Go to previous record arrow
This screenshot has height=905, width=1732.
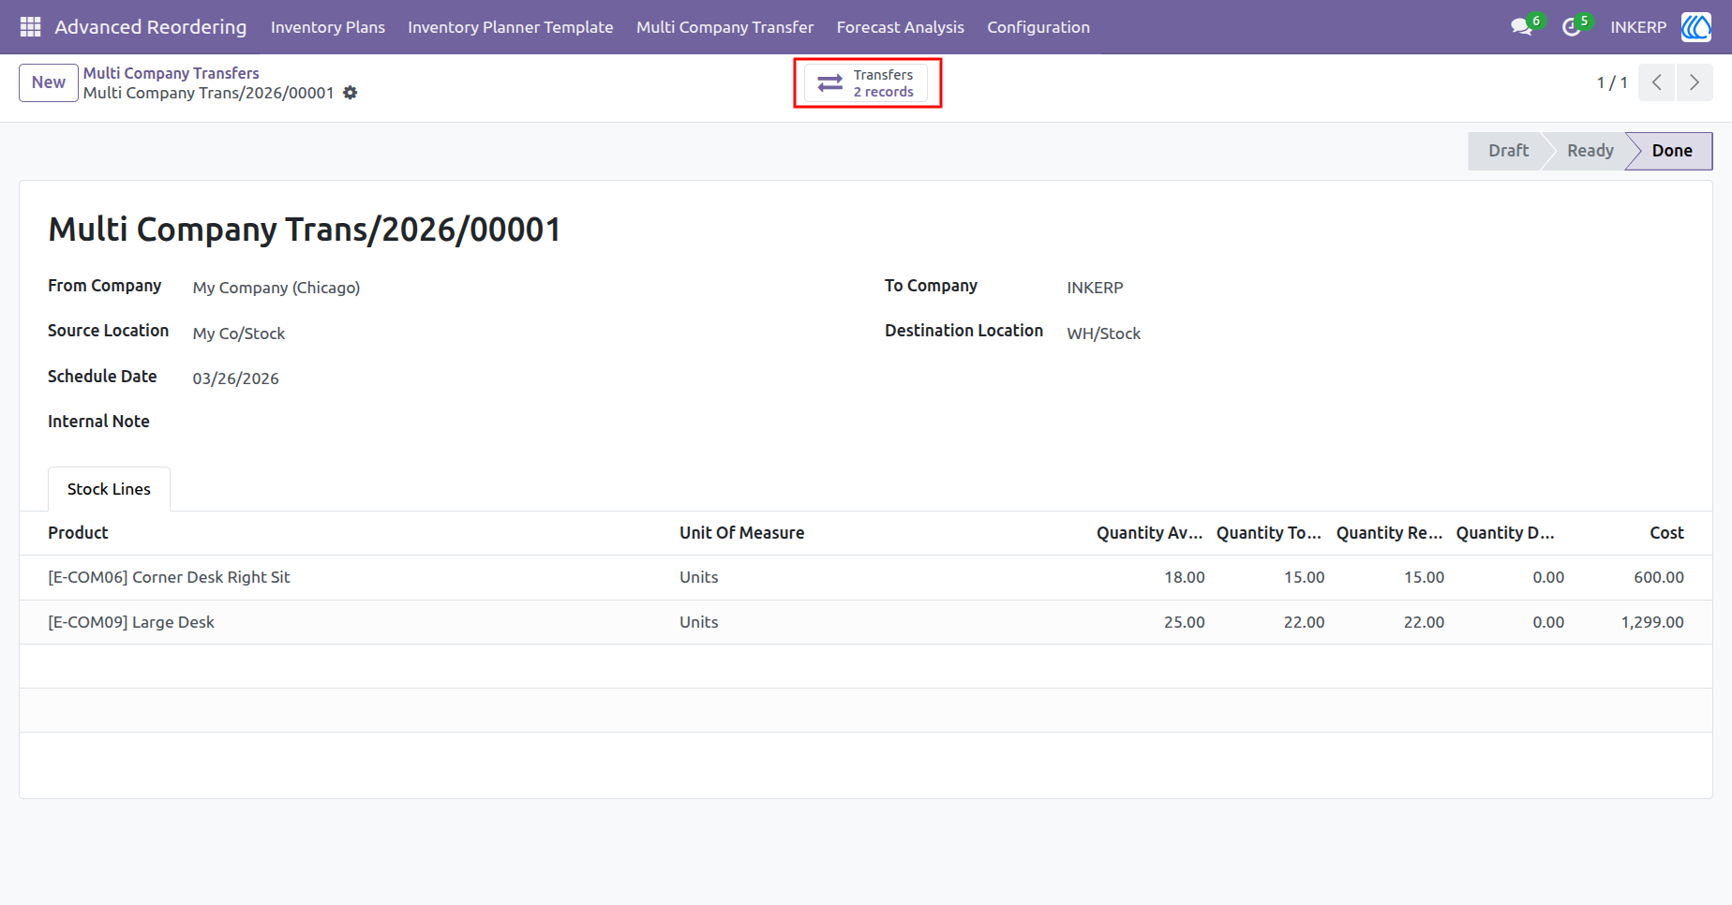1657,82
